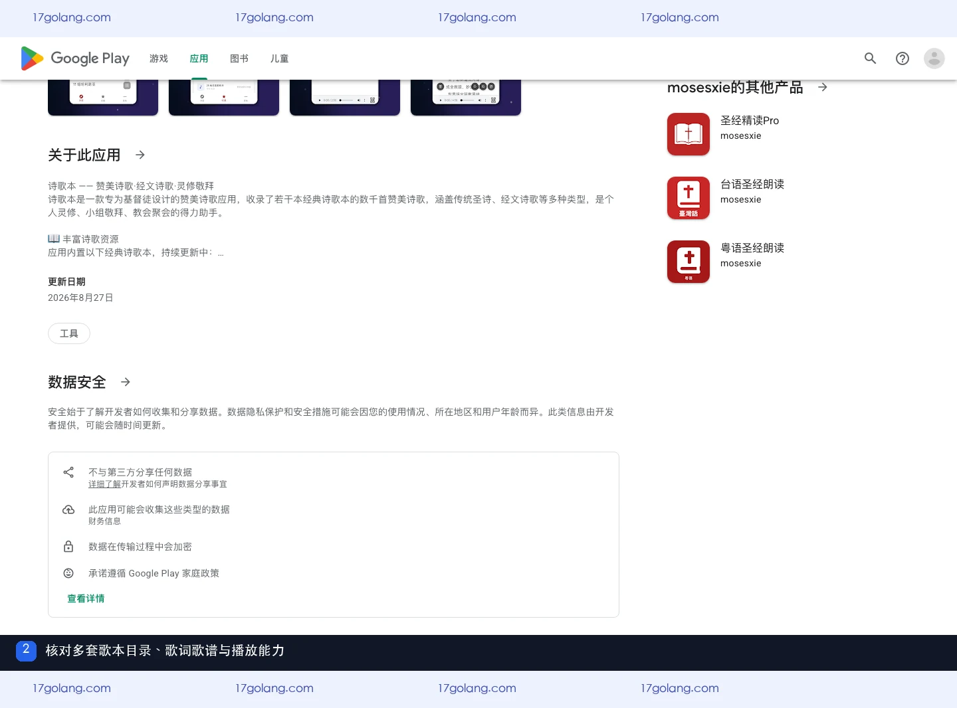Click the 更新日期 label
The width and height of the screenshot is (957, 708).
click(66, 282)
